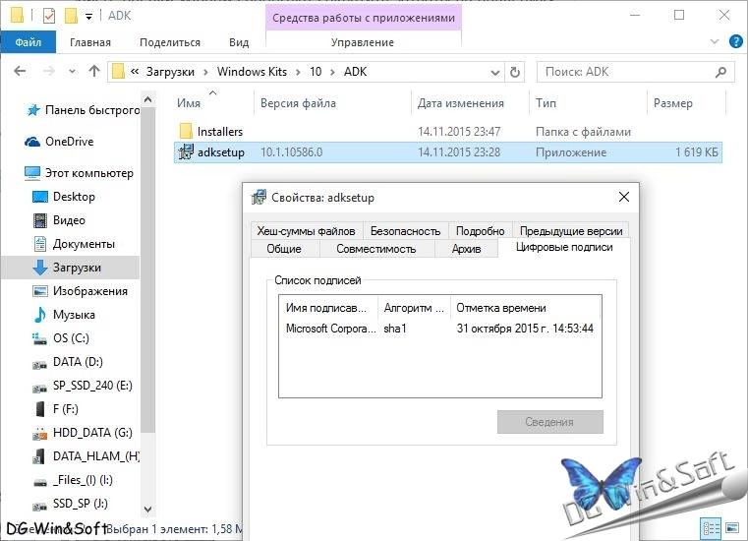Switch to Архив tab
This screenshot has height=541, width=748.
tap(466, 249)
